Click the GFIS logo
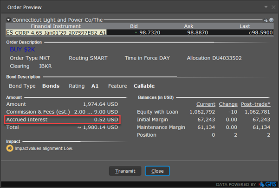 point(267,184)
